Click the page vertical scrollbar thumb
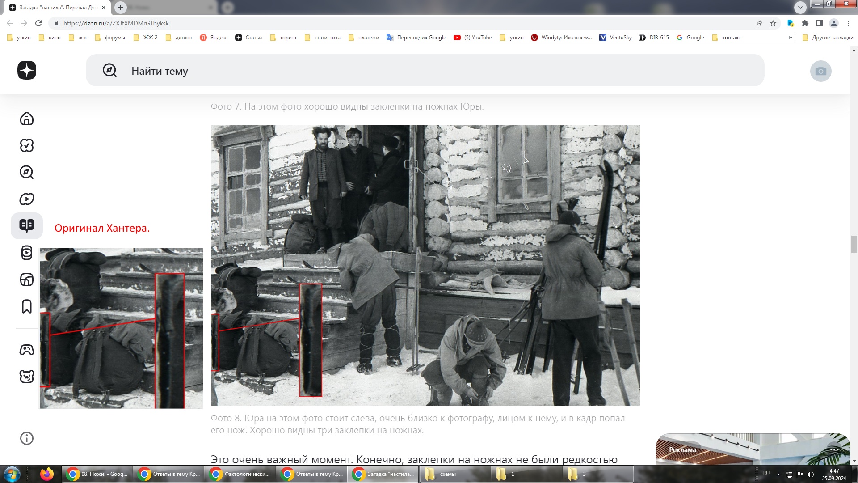Viewport: 858px width, 483px height. point(854,245)
